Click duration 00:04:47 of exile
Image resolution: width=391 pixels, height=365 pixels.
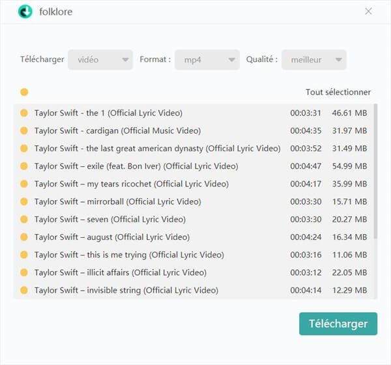click(306, 166)
